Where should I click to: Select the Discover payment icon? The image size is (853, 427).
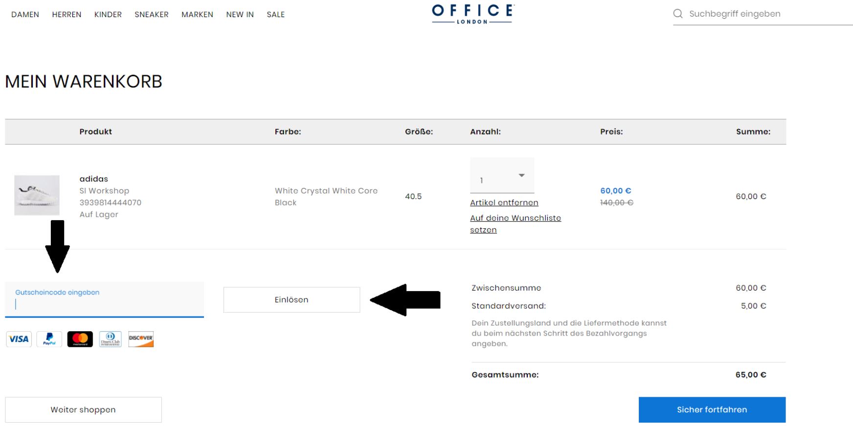pyautogui.click(x=141, y=339)
